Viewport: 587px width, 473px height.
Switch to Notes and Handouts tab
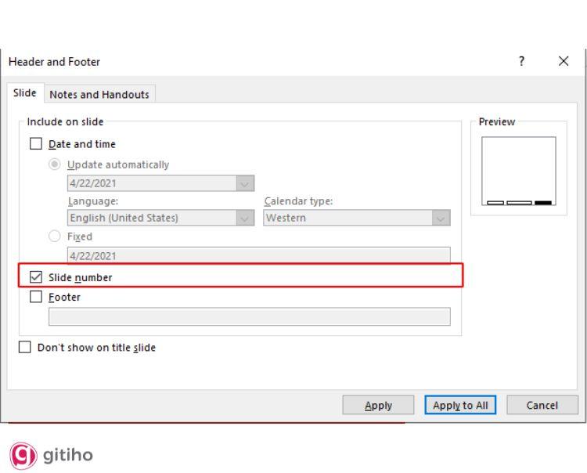pyautogui.click(x=99, y=94)
